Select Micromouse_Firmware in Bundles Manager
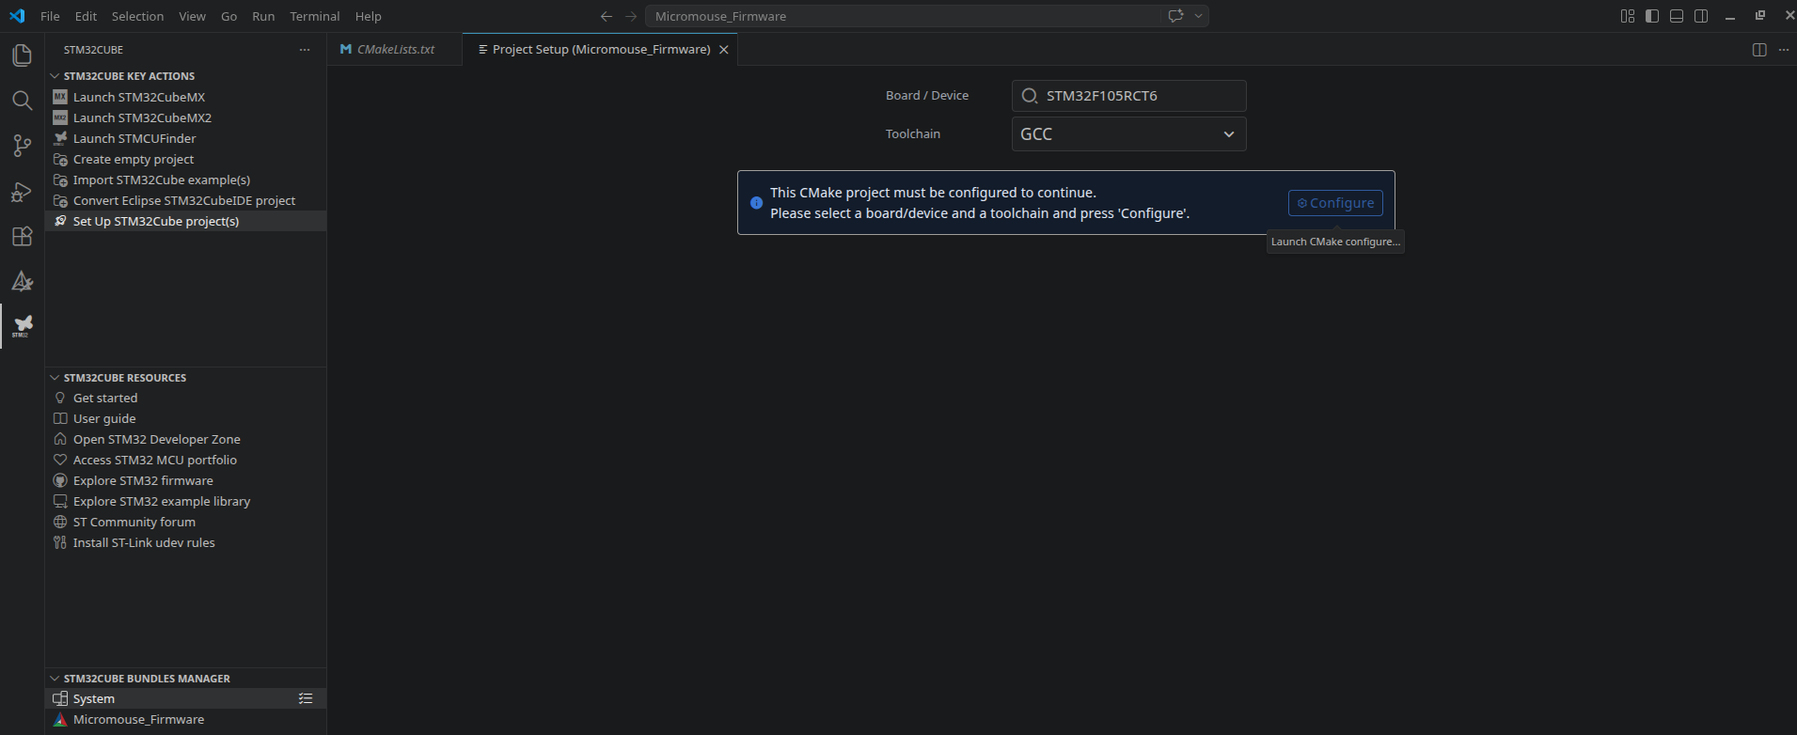 (185, 719)
